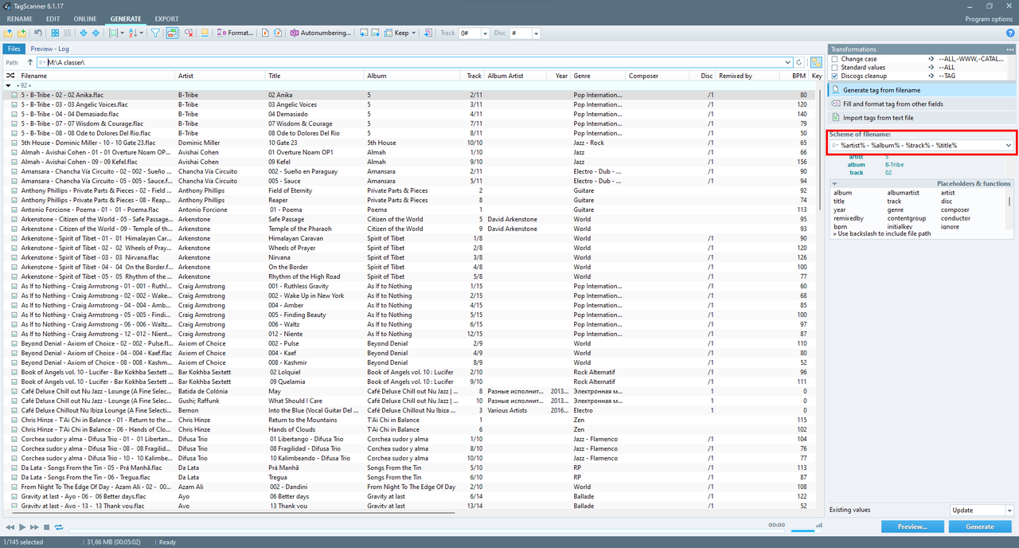The height and width of the screenshot is (548, 1019).
Task: Toggle checkbox for Da Lata - Tregua.flac
Action: (14, 477)
